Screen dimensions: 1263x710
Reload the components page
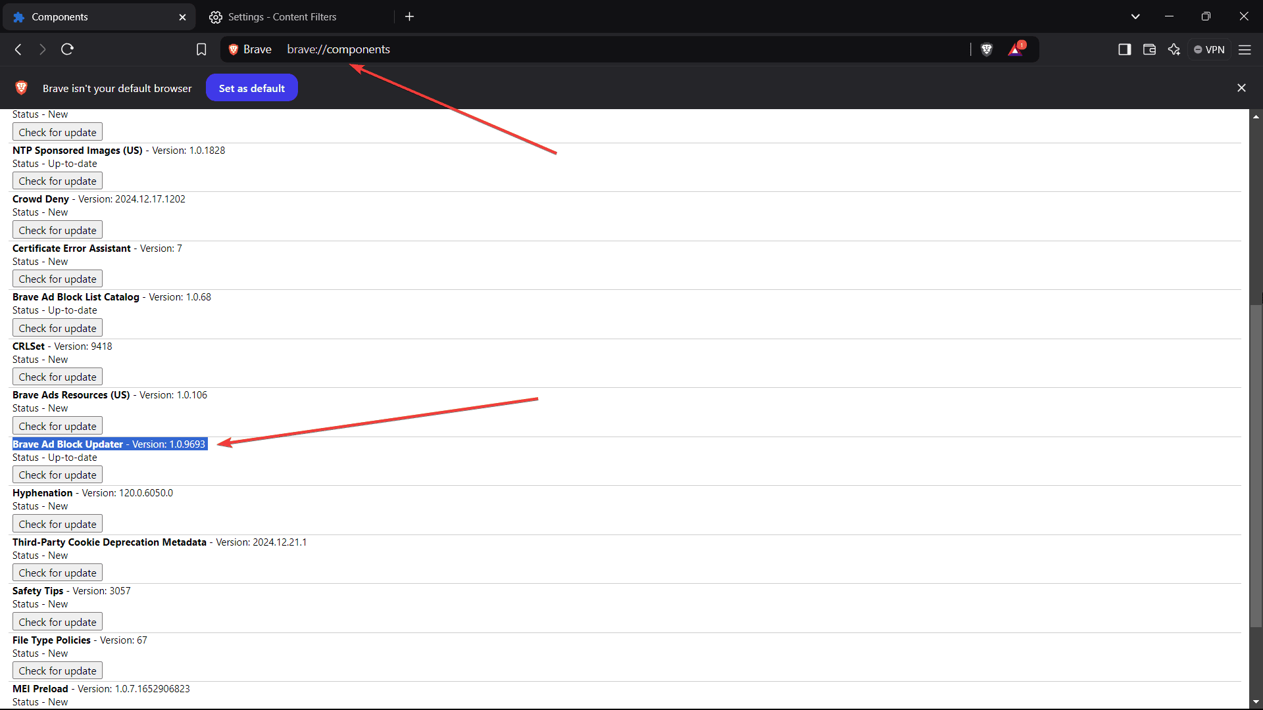(66, 49)
